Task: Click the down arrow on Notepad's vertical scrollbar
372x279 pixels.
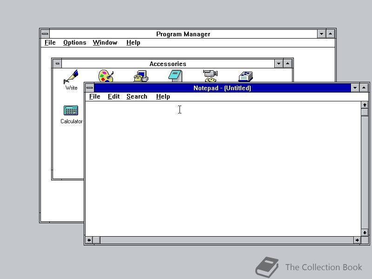Action: (x=365, y=232)
